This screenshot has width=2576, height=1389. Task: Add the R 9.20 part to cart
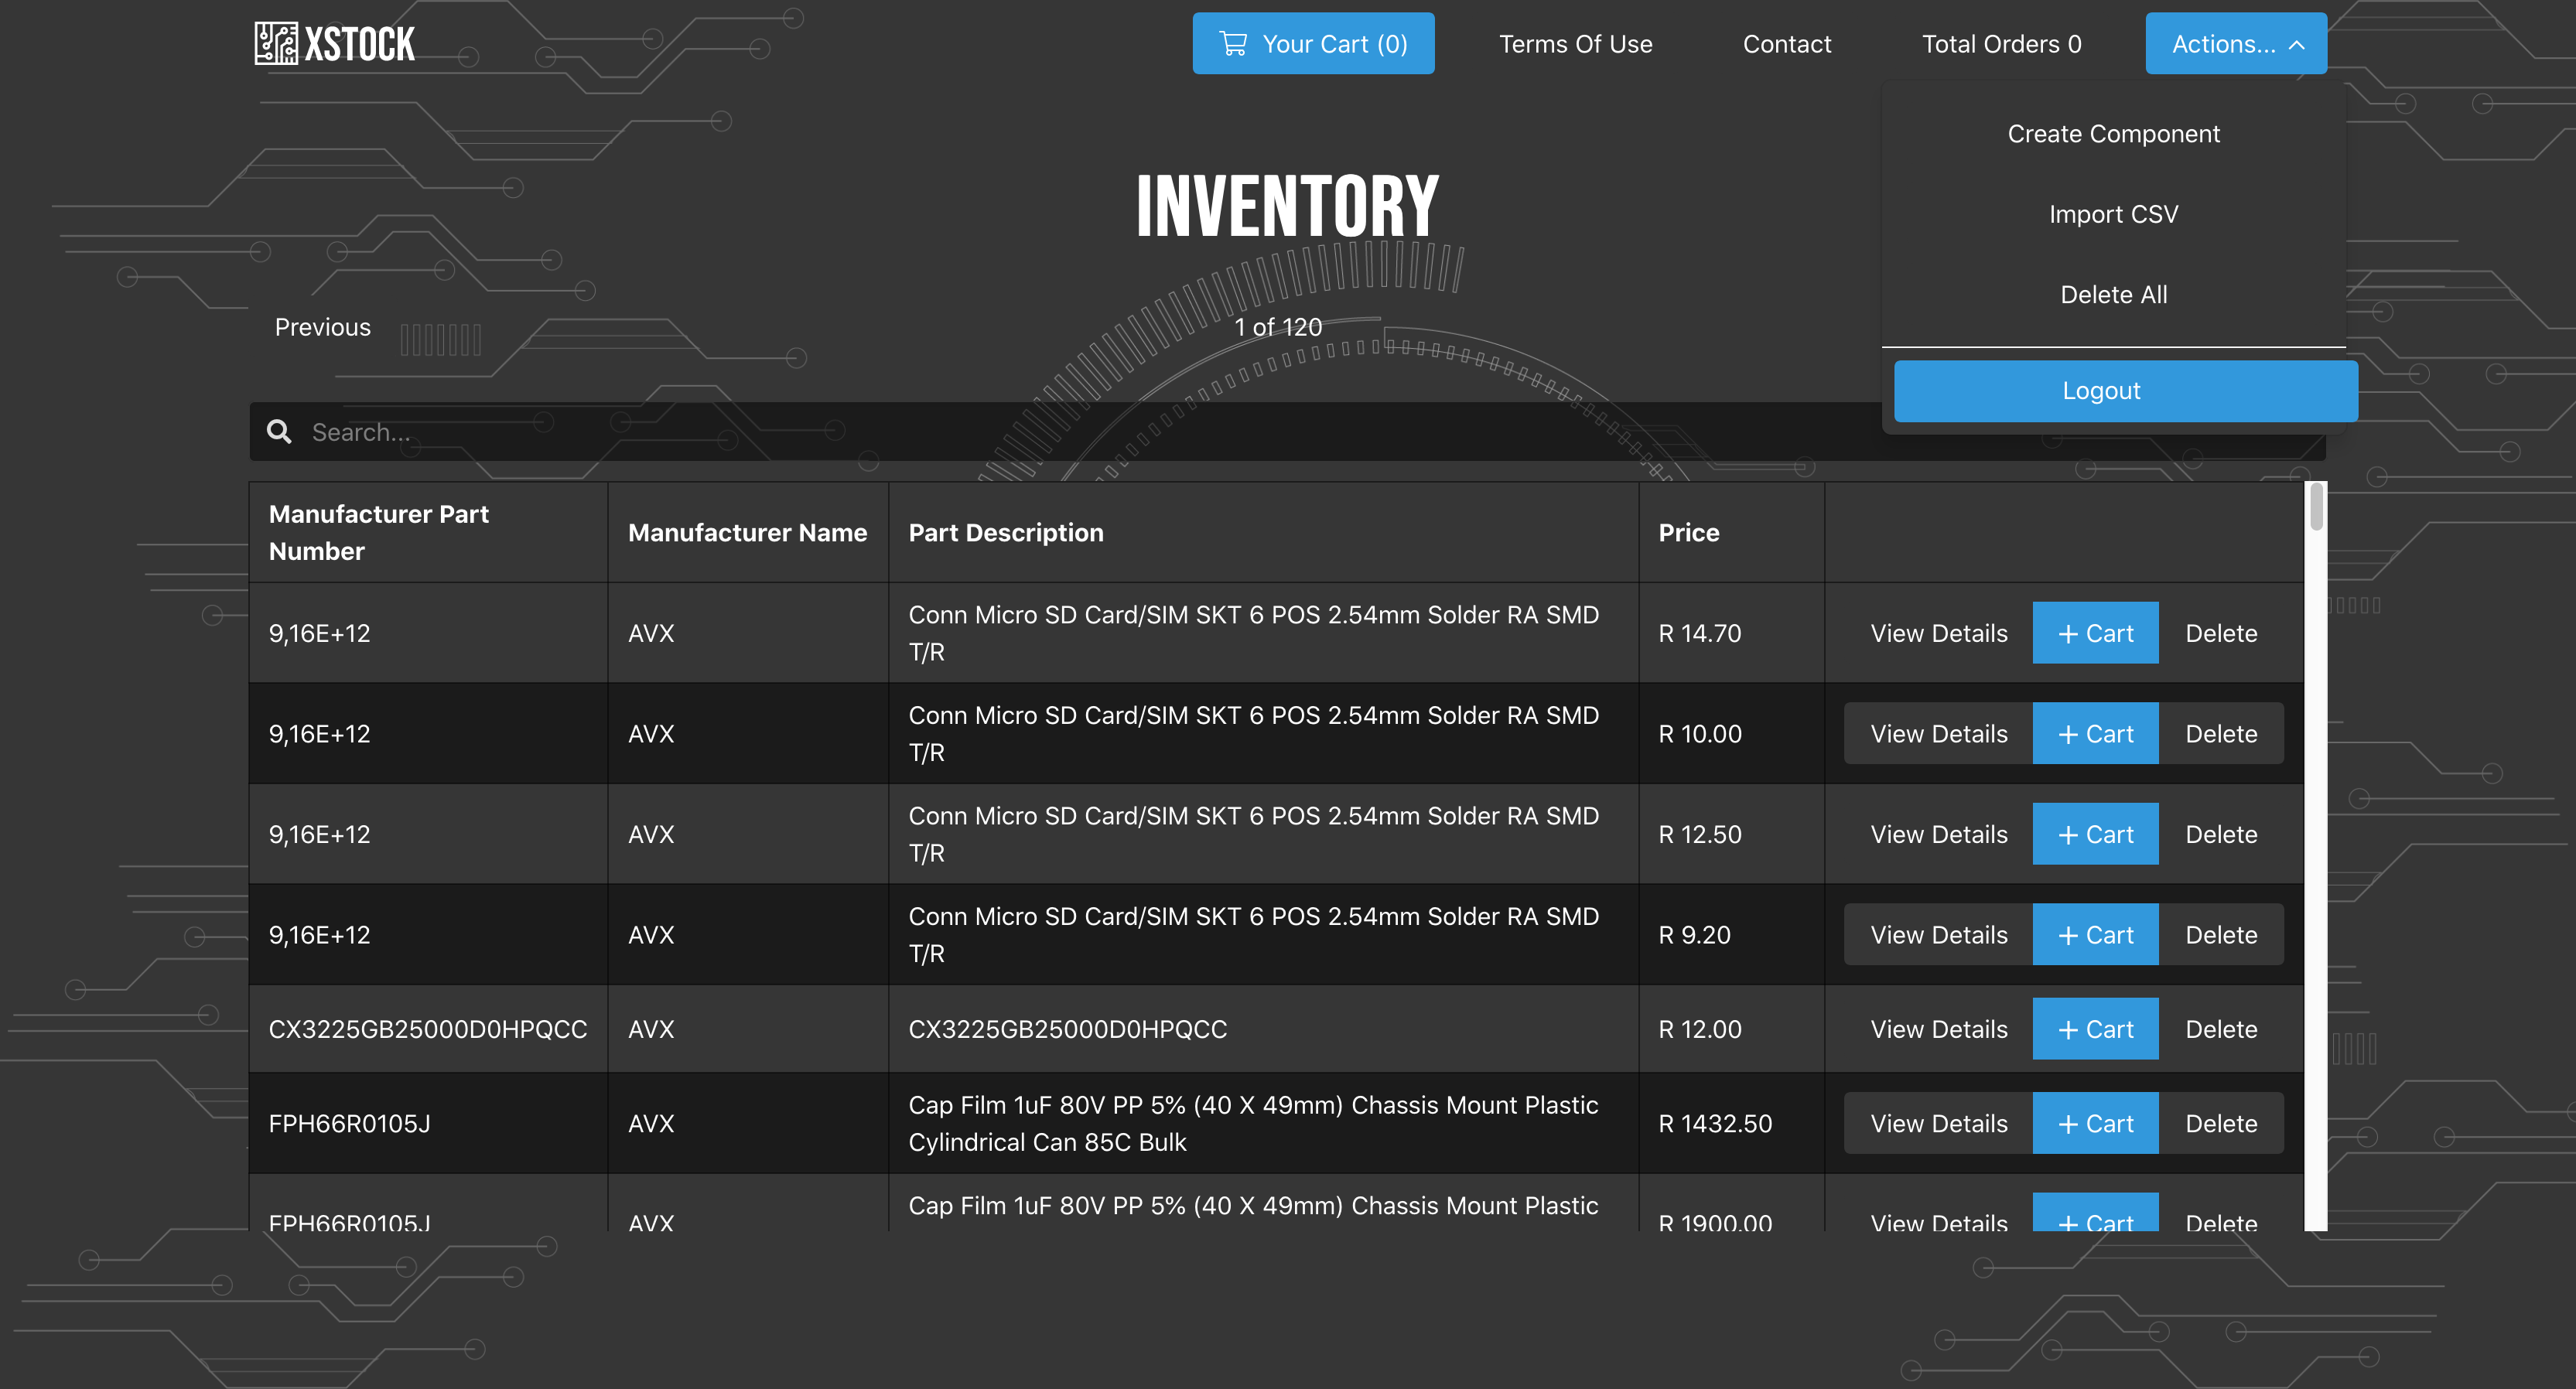click(2095, 935)
